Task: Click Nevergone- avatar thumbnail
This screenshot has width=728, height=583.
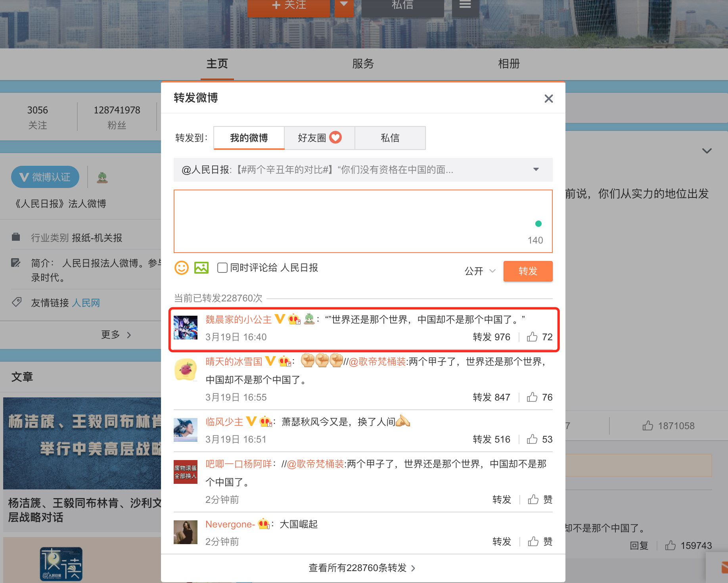Action: [186, 532]
